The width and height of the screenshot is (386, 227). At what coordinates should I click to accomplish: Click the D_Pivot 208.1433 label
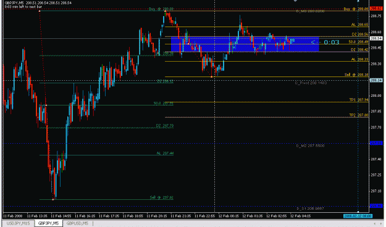click(311, 83)
